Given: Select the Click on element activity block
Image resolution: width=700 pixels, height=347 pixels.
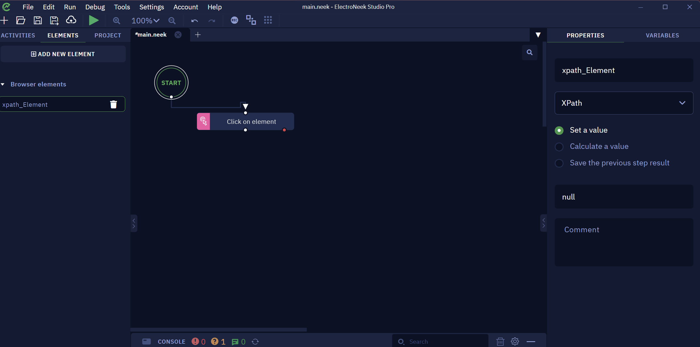Looking at the screenshot, I should (x=245, y=121).
